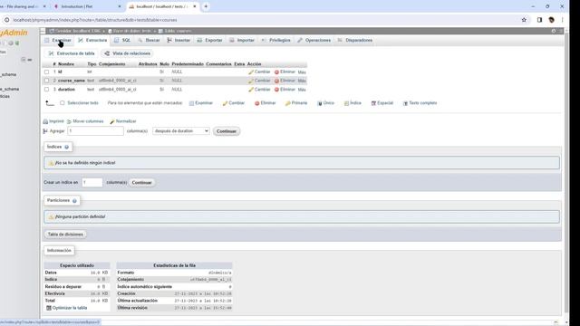Expand Más options for course_name row

pos(302,81)
